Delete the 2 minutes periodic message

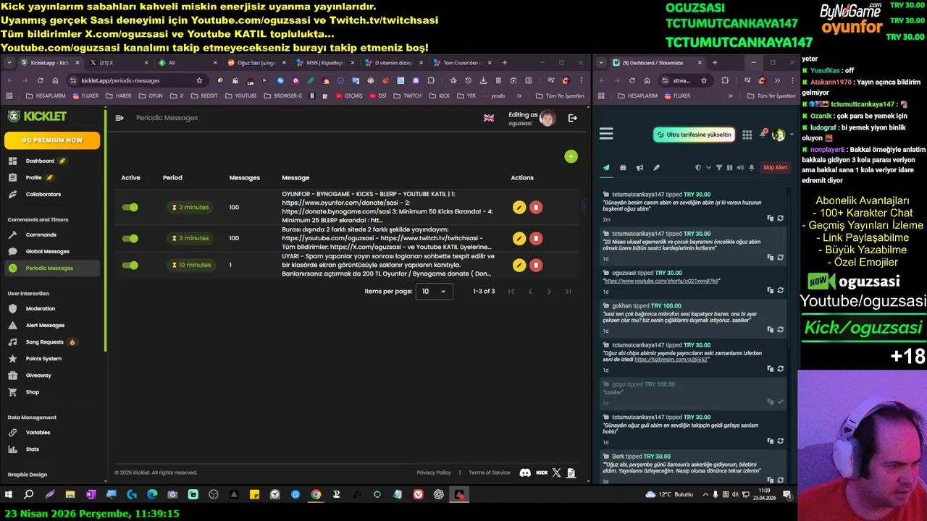(536, 208)
